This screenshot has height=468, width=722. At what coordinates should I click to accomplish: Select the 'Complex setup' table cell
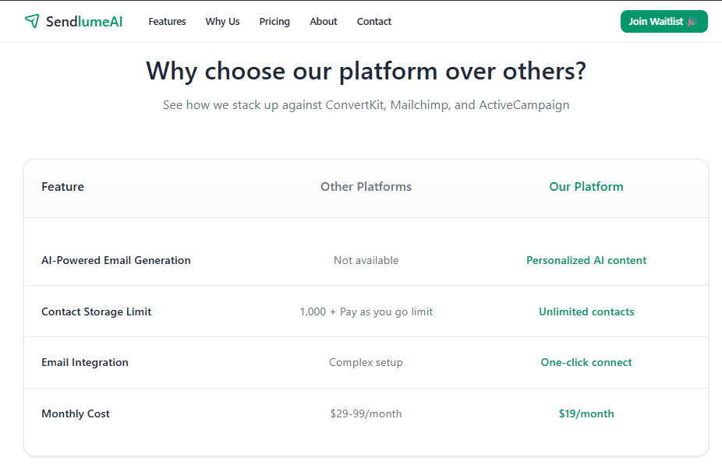[366, 362]
